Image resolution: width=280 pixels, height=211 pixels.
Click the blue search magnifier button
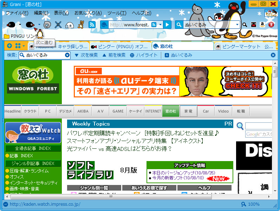pyautogui.click(x=179, y=25)
